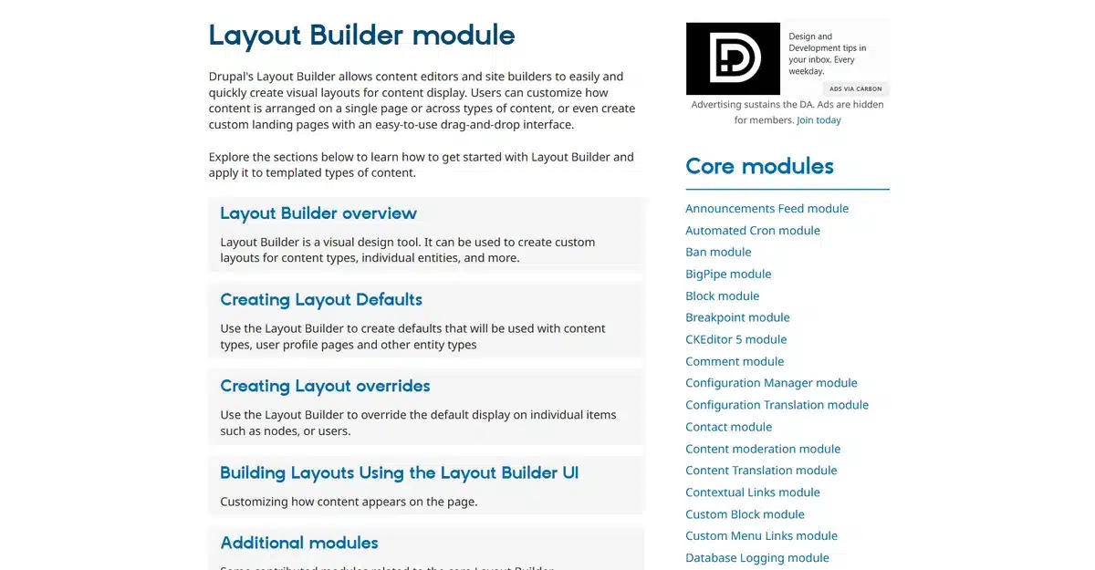Screen dimensions: 1095x570
Task: Click the text 'Customizing how content appears on the page.'
Action: 349,502
